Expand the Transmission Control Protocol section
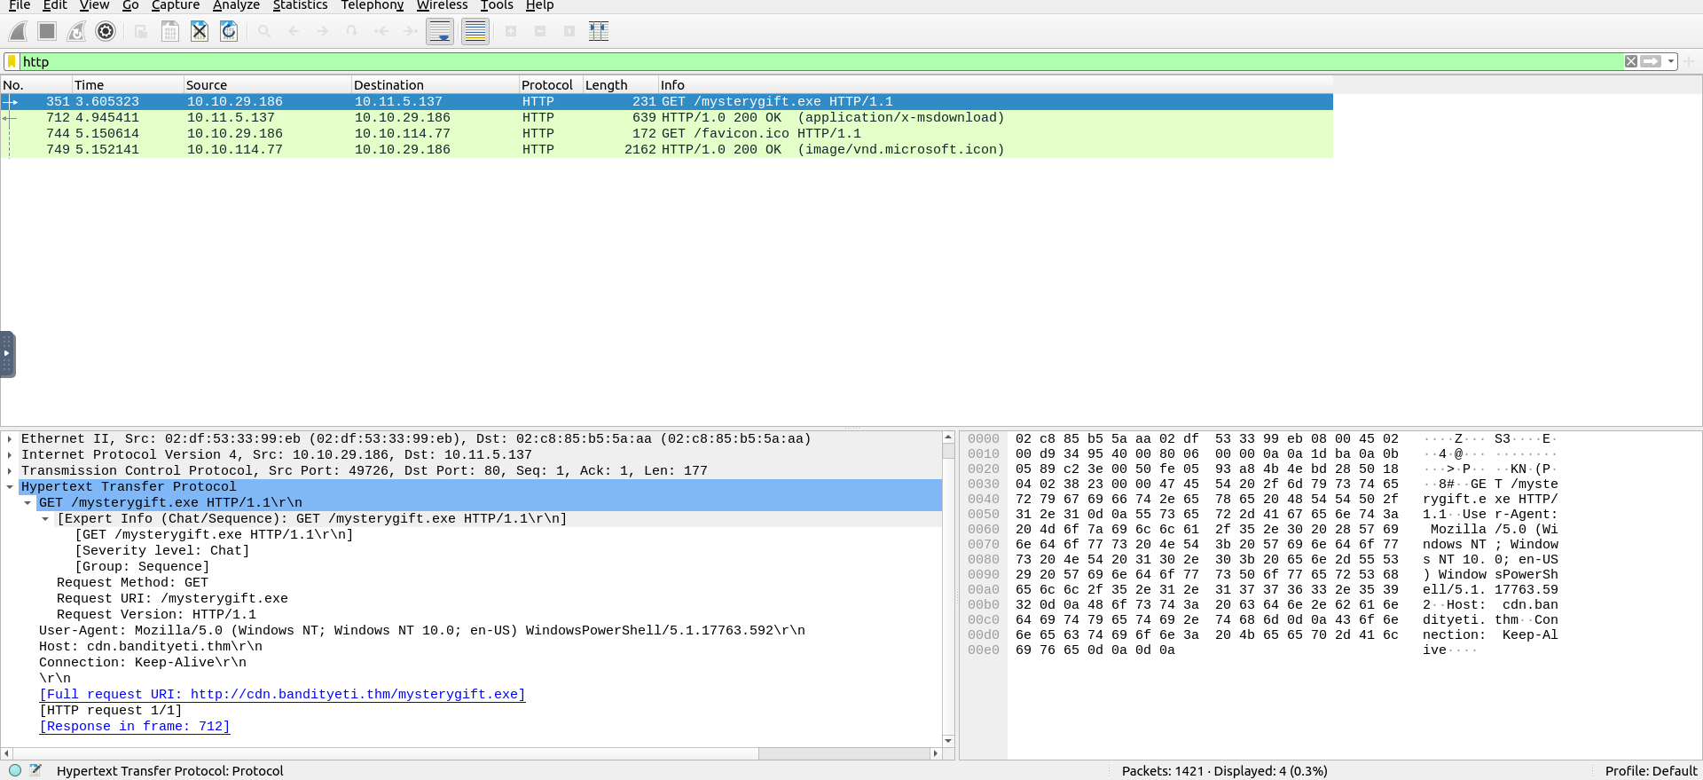Image resolution: width=1703 pixels, height=780 pixels. click(x=10, y=471)
